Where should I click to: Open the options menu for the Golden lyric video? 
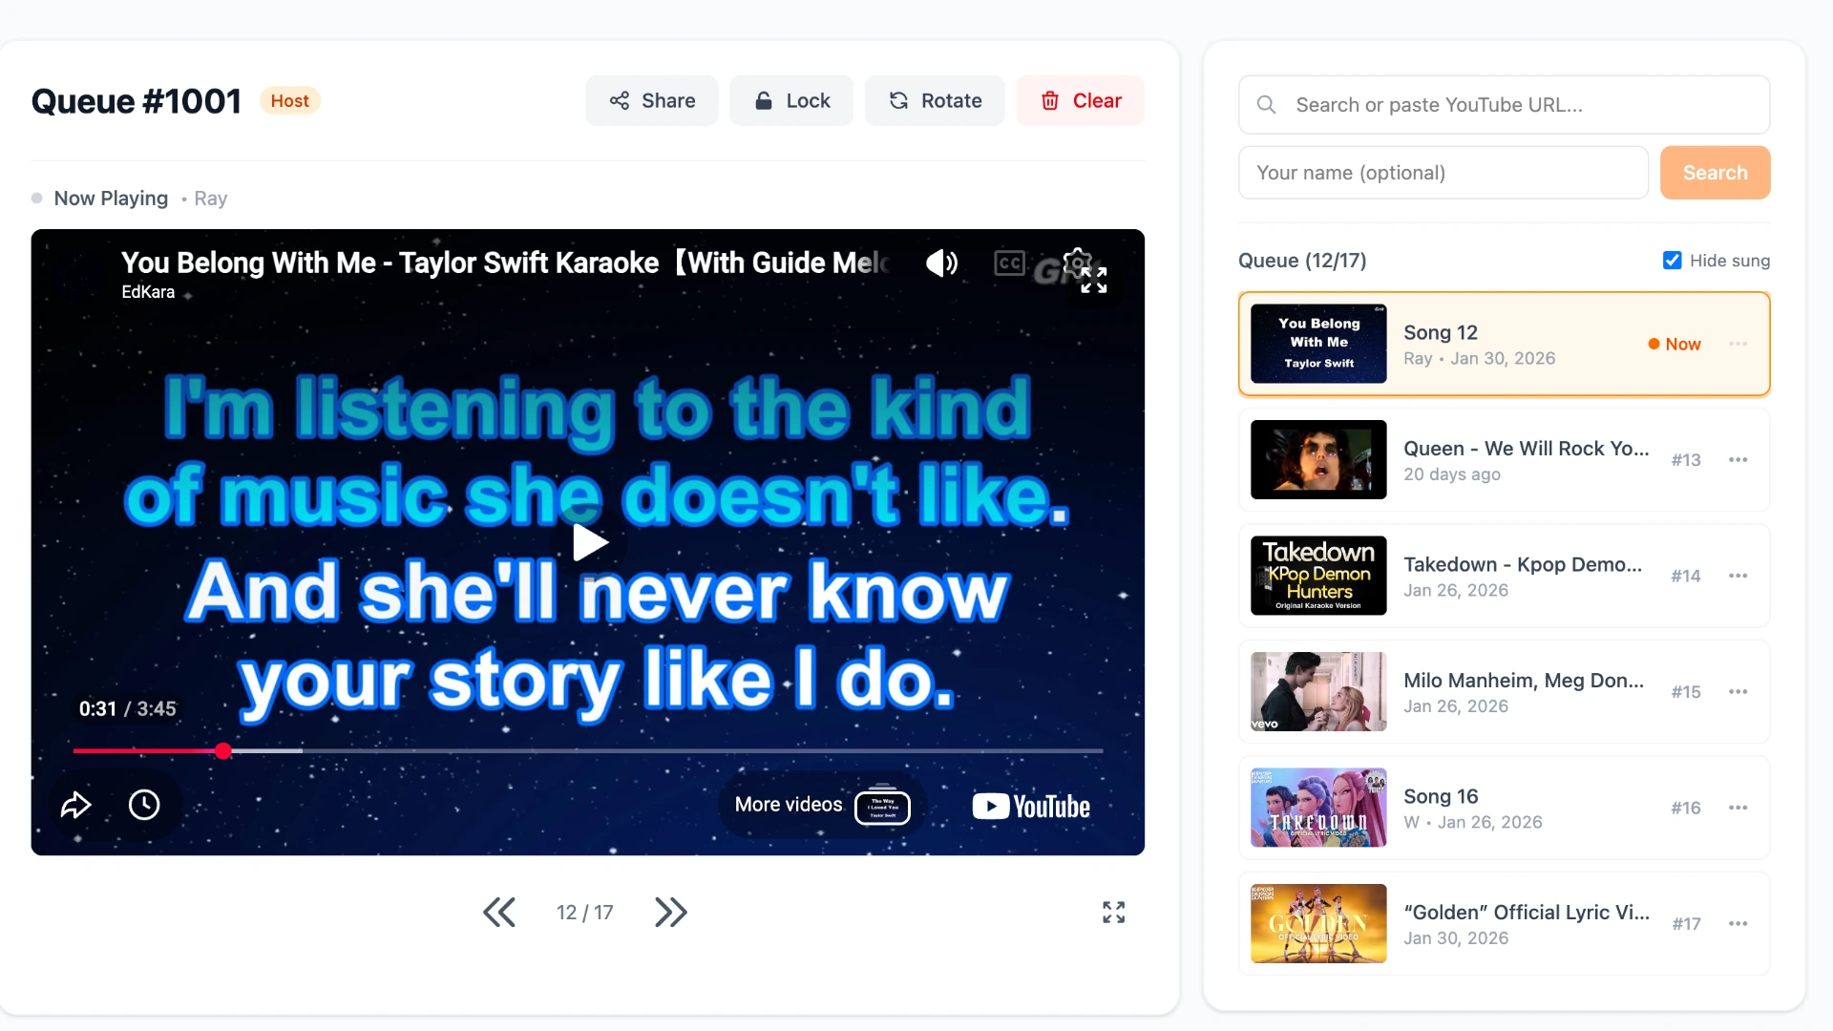tap(1738, 923)
